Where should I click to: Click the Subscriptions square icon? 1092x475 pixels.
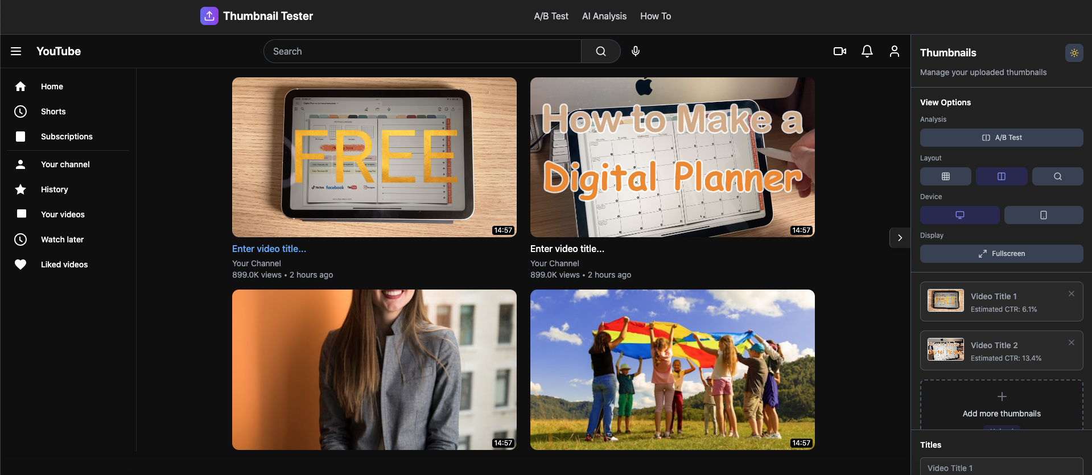20,137
